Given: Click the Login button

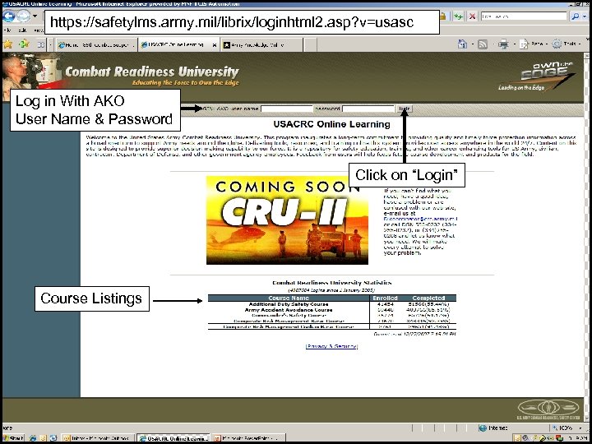Looking at the screenshot, I should pos(405,109).
